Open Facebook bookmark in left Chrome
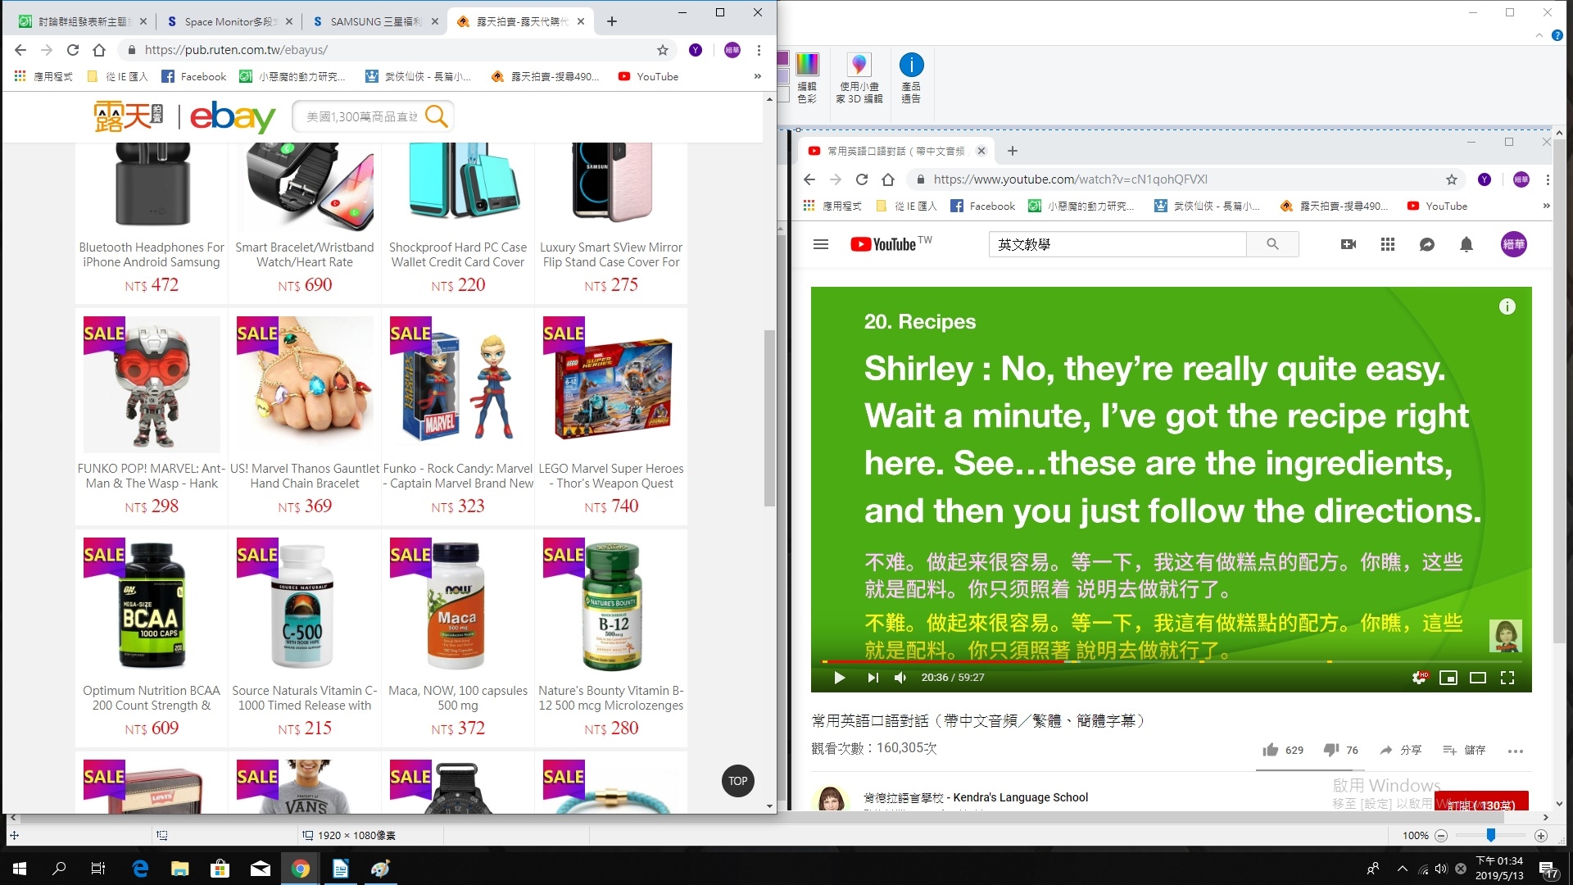Viewport: 1573px width, 885px height. (194, 76)
